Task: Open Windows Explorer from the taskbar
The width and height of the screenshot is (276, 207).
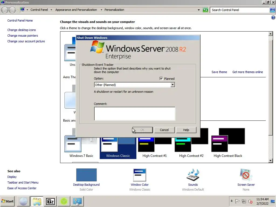Action: point(37,201)
